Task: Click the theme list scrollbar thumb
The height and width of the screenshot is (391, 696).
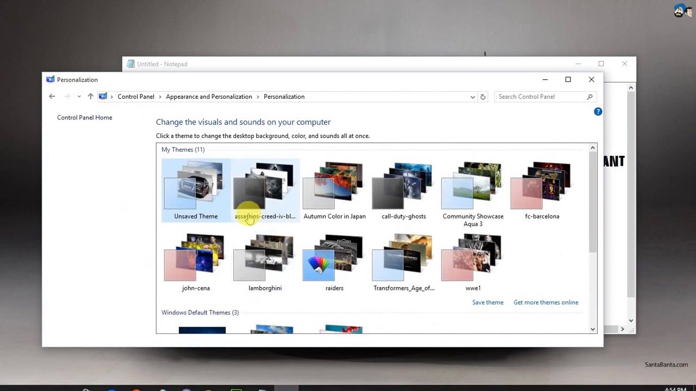Action: (593, 202)
